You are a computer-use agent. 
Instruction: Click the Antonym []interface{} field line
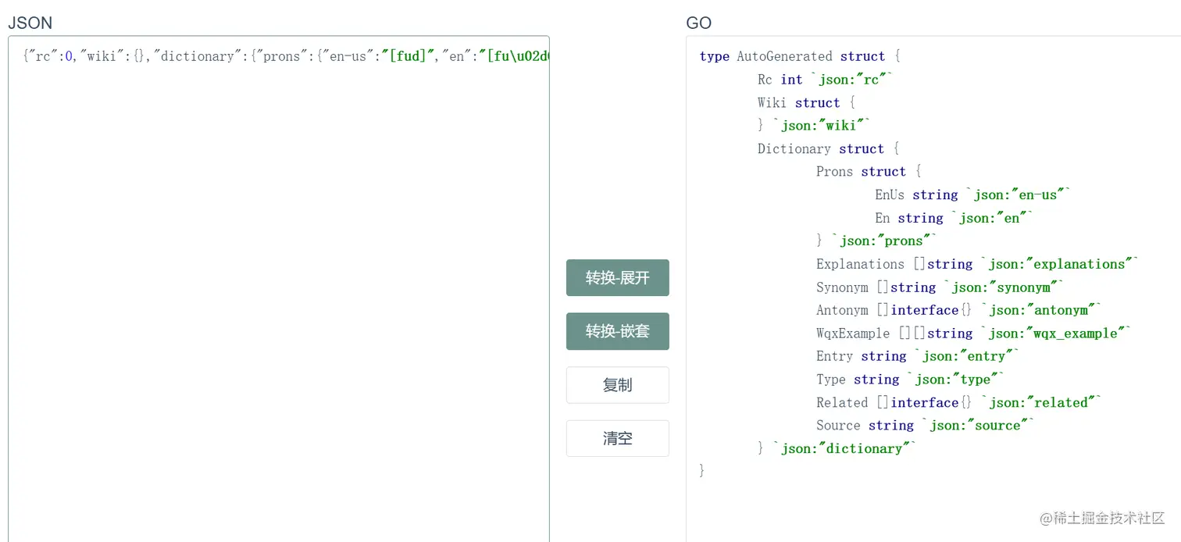[x=958, y=310]
